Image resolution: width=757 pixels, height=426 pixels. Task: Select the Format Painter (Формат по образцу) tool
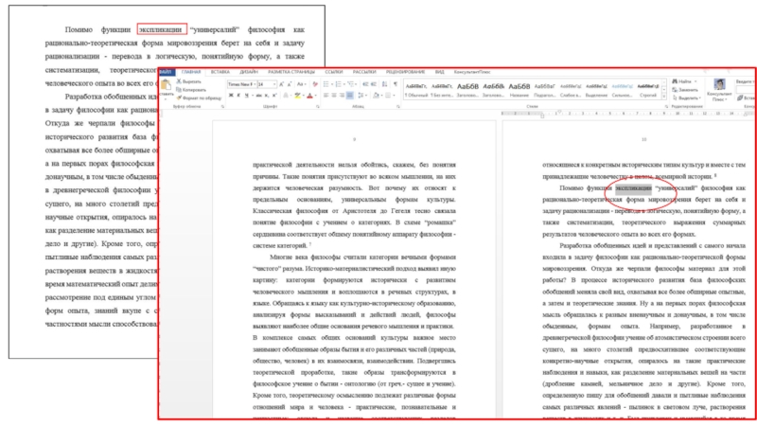tap(202, 98)
